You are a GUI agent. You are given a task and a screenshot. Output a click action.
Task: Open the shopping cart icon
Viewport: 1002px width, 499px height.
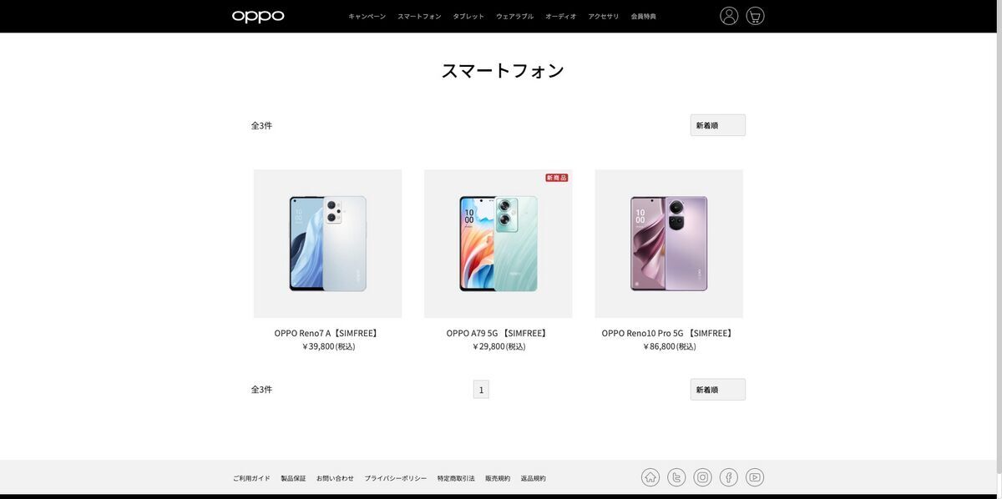click(x=755, y=16)
